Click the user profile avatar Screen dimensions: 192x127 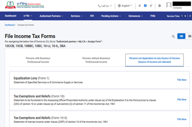(169, 5)
